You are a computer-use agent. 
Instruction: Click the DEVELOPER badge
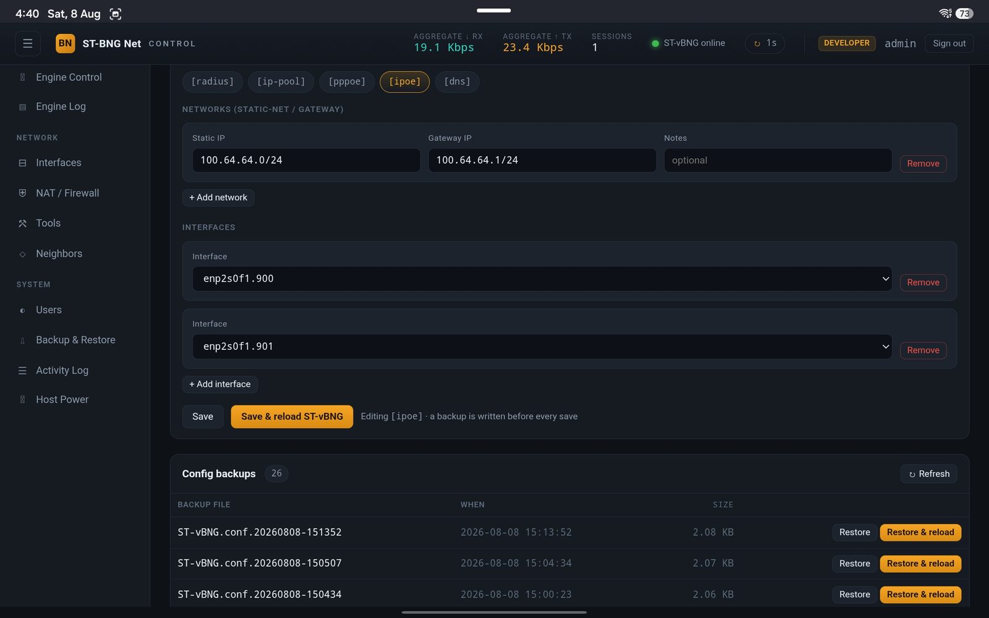846,43
